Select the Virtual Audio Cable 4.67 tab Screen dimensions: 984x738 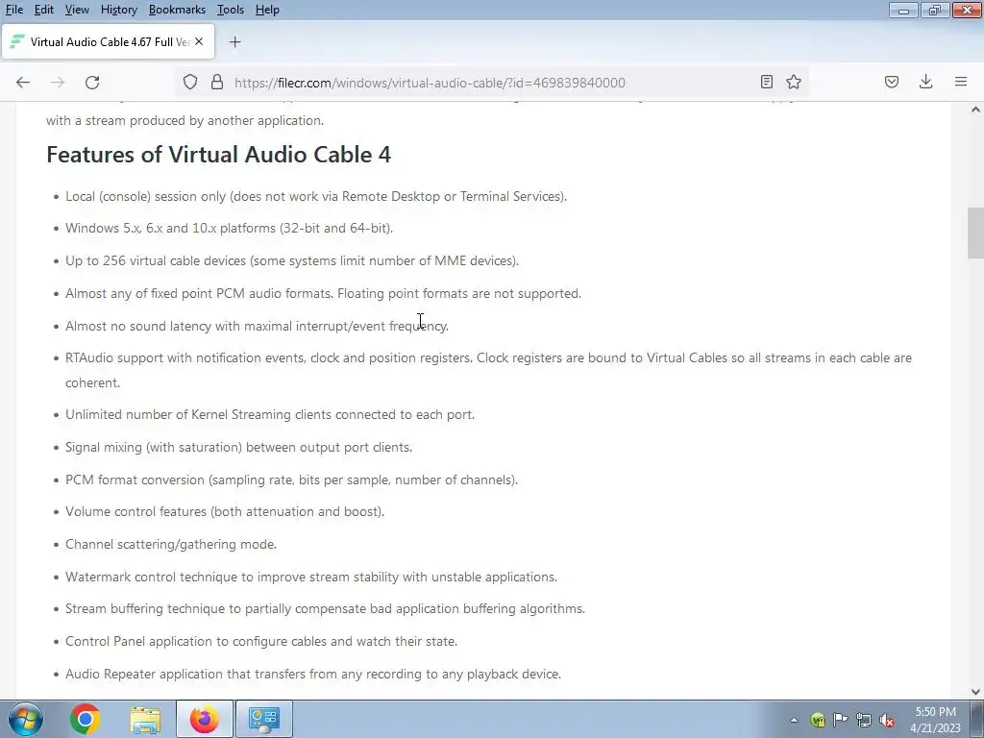108,42
